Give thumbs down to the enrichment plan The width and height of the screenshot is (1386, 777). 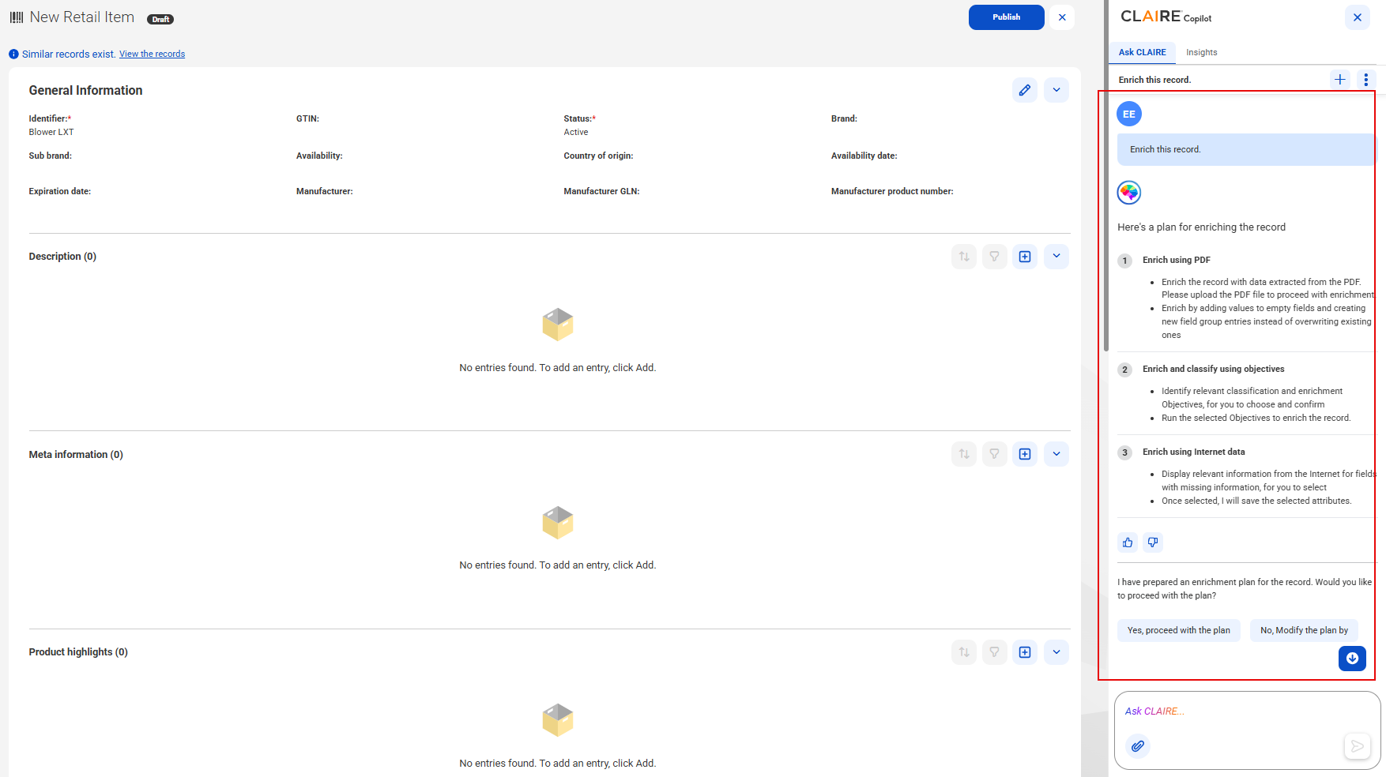(1153, 542)
